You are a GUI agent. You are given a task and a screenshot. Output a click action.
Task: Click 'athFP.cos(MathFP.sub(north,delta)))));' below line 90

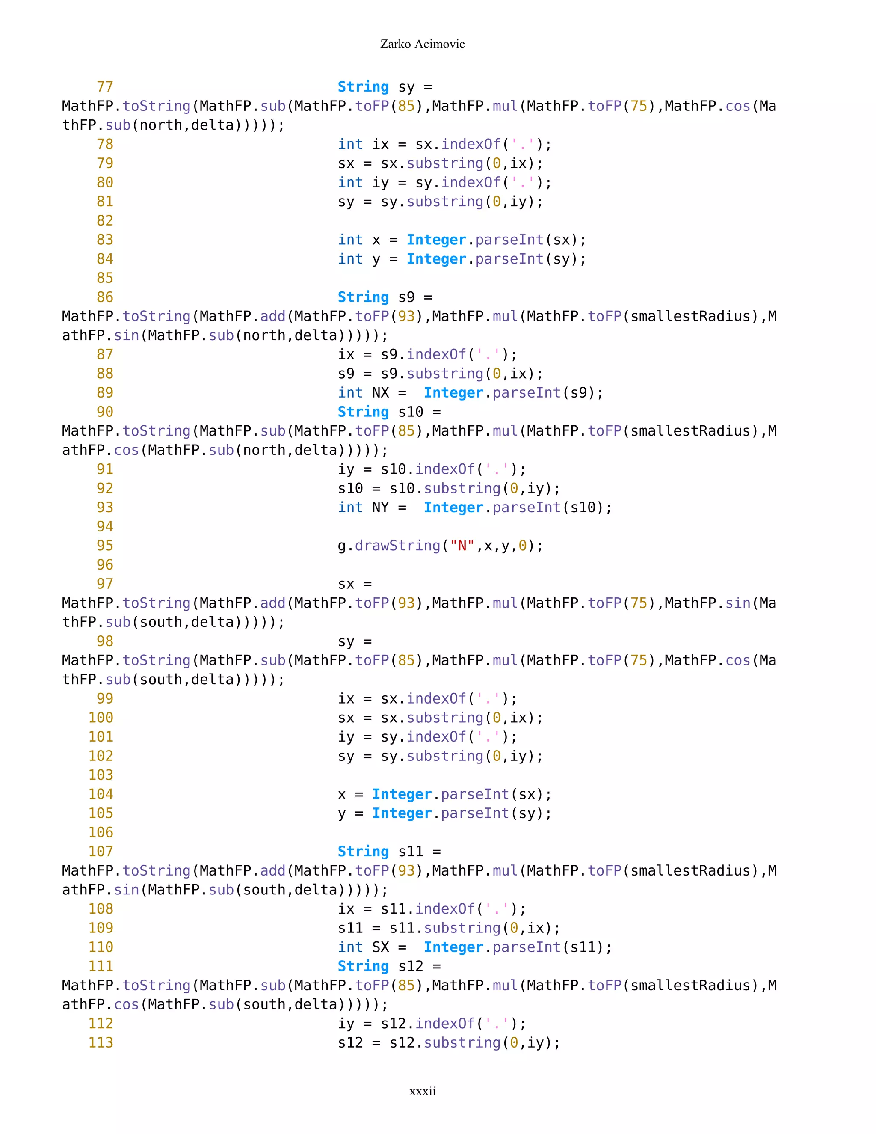pos(225,450)
